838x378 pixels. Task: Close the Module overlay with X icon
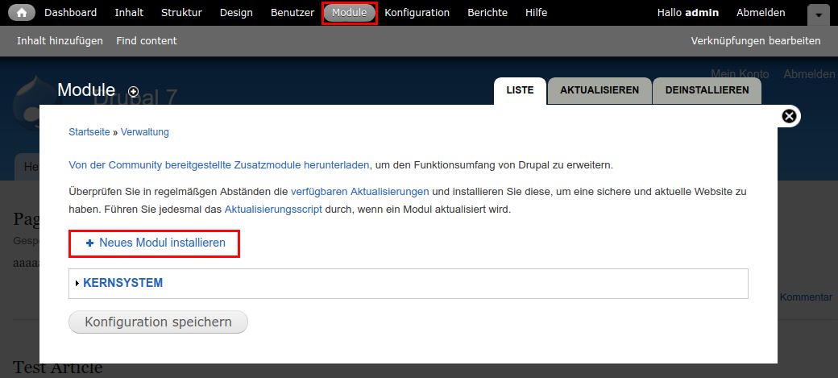pyautogui.click(x=790, y=116)
